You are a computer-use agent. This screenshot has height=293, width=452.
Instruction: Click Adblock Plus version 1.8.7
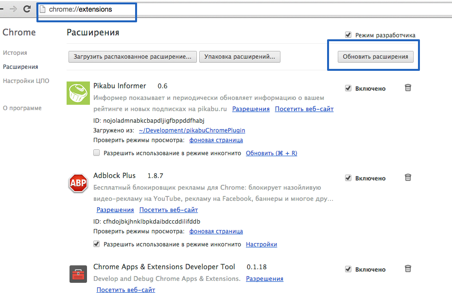[156, 176]
